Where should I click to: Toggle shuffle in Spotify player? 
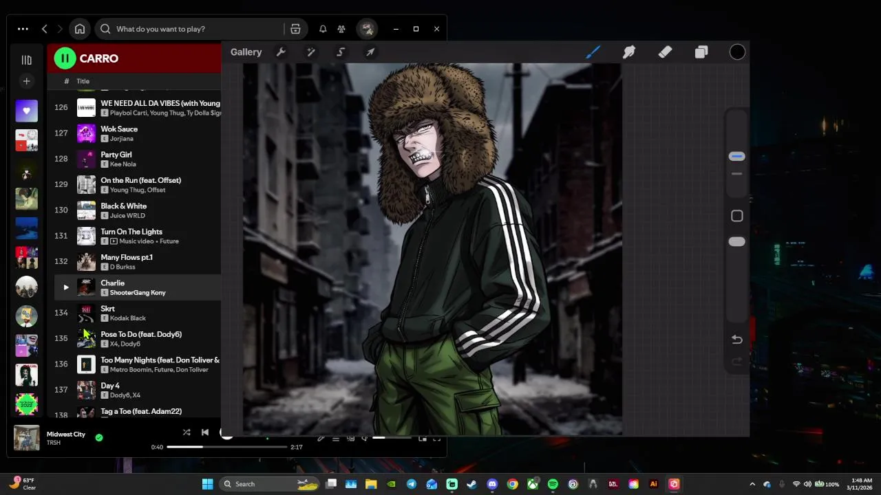pyautogui.click(x=187, y=432)
